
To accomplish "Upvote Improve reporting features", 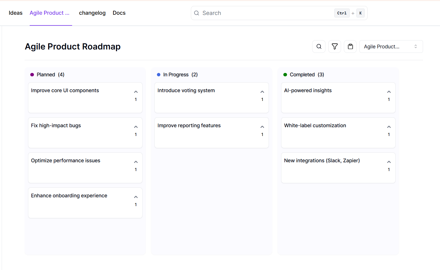I will click(x=262, y=127).
